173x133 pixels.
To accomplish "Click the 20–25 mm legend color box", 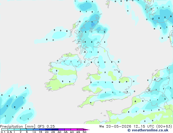I will tap(49, 129).
